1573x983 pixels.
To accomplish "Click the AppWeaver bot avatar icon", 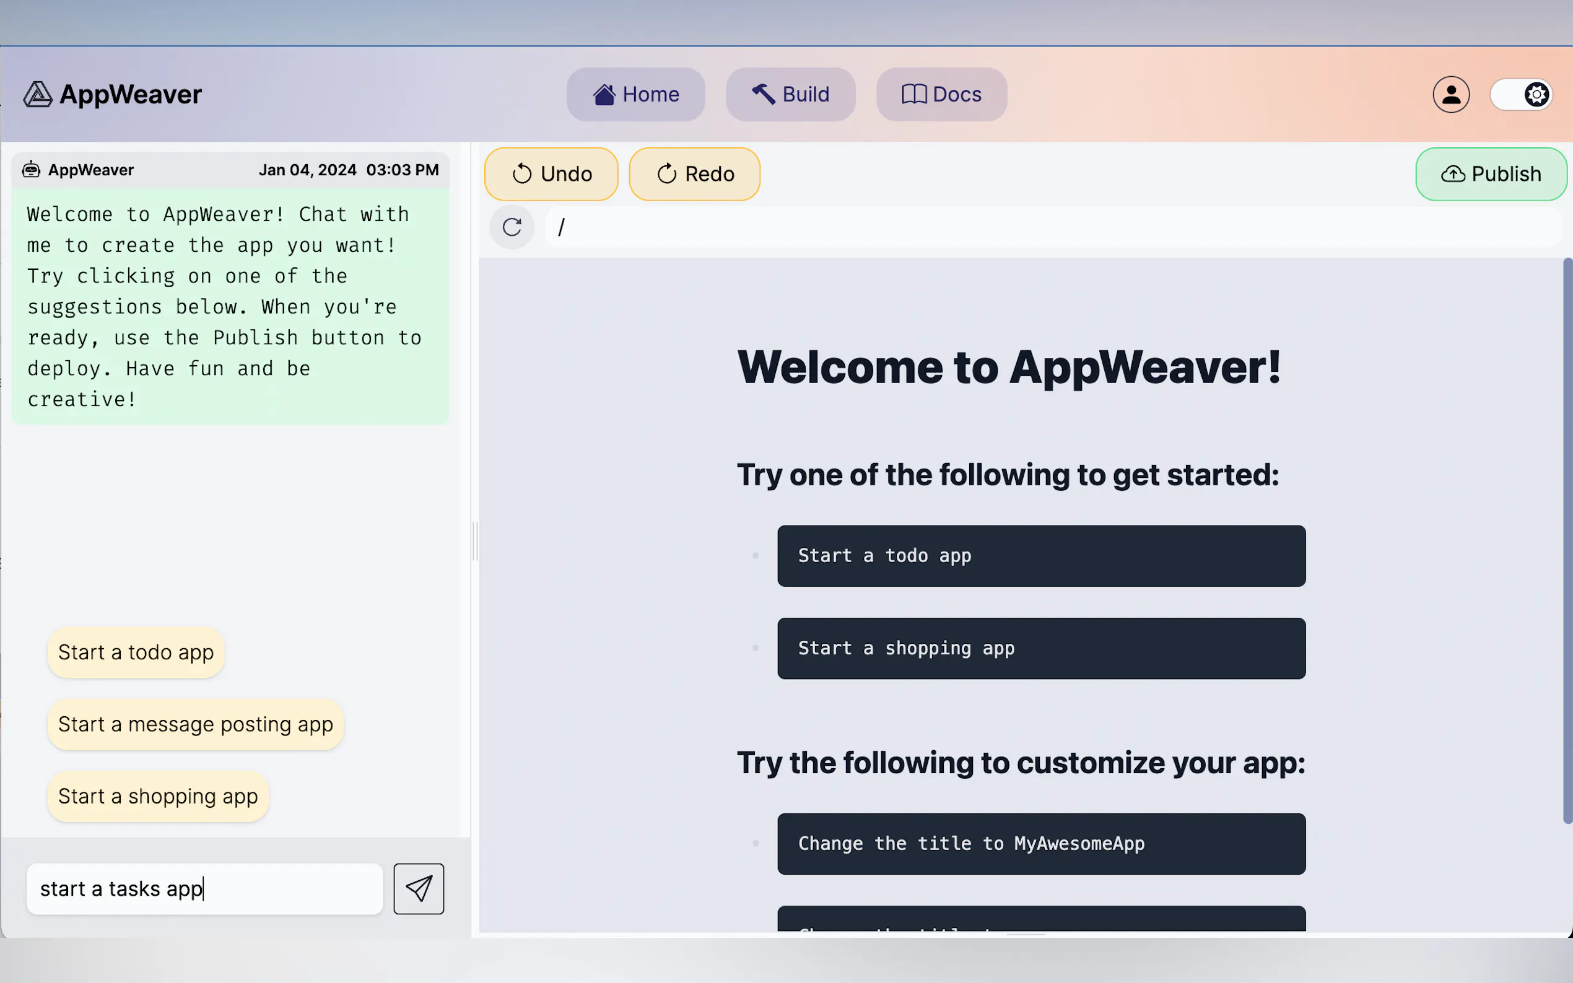I will point(31,170).
